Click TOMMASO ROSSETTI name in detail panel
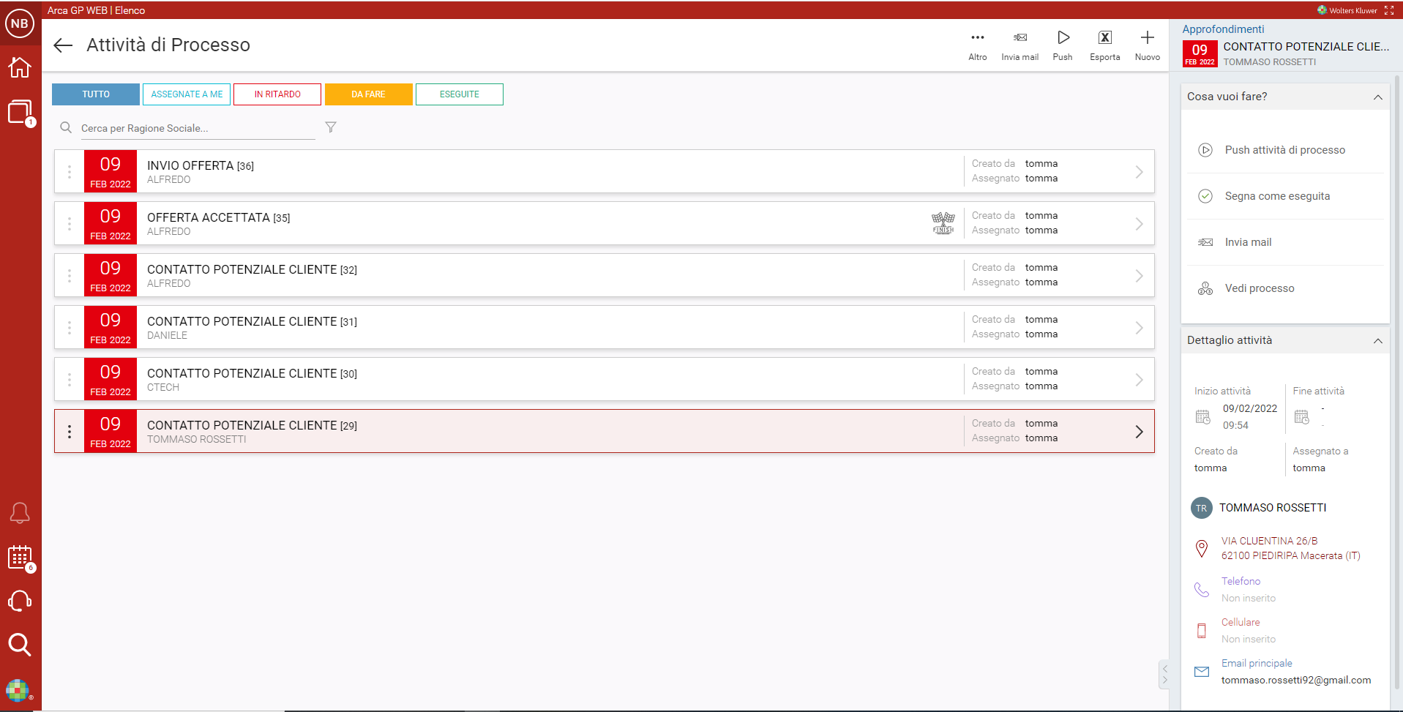This screenshot has width=1403, height=712. click(1273, 508)
